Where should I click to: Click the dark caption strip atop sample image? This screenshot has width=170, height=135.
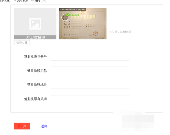click(73, 9)
